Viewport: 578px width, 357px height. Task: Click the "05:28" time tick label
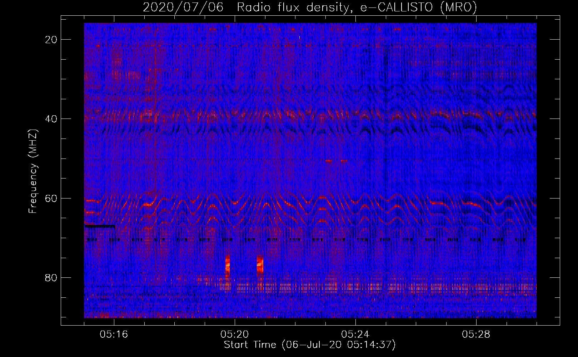coord(476,335)
